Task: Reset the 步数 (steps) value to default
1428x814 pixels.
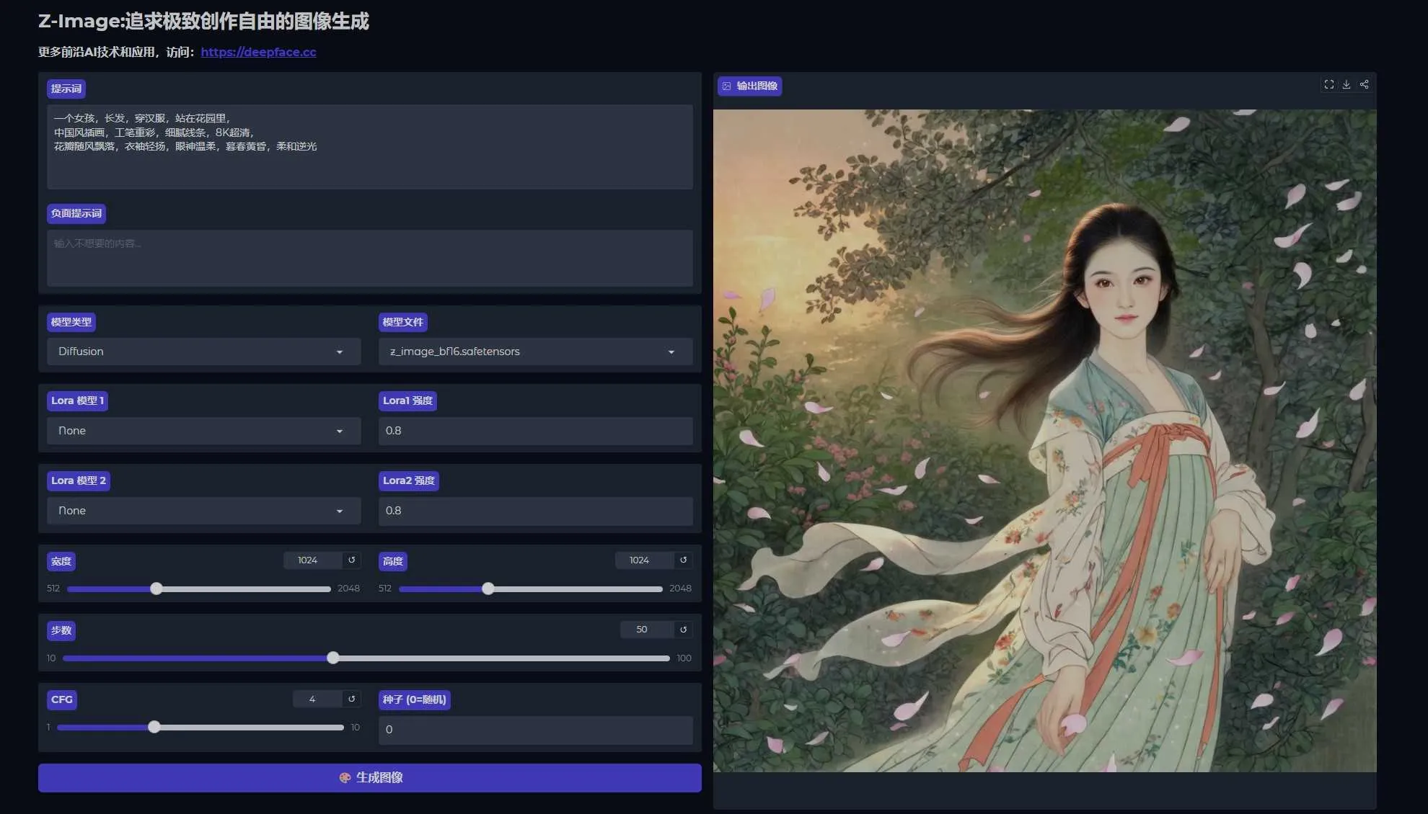Action: click(682, 629)
